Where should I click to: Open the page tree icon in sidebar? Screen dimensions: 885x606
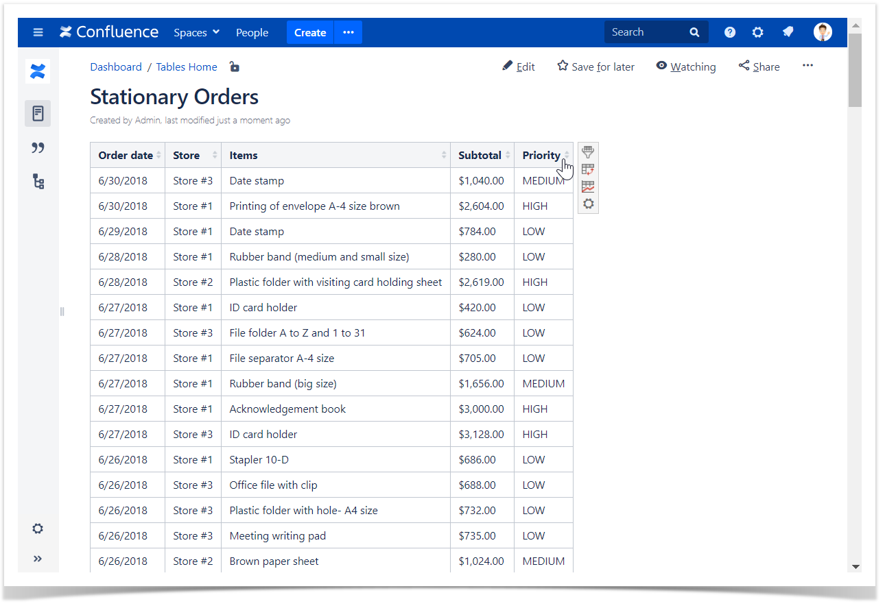(x=38, y=182)
